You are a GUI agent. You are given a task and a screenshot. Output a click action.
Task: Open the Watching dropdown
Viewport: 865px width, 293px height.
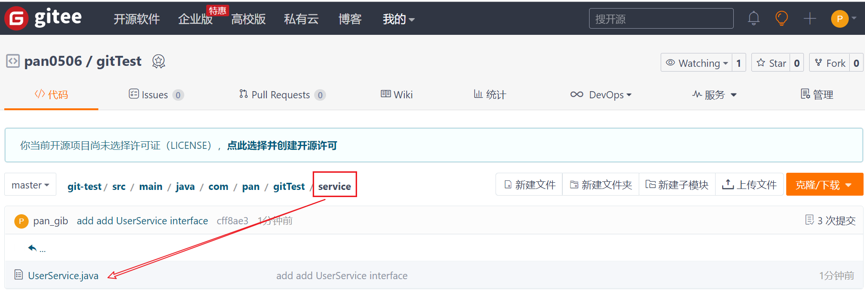click(x=697, y=63)
